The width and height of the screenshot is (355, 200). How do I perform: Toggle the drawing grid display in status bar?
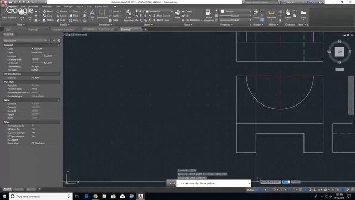pos(258,190)
